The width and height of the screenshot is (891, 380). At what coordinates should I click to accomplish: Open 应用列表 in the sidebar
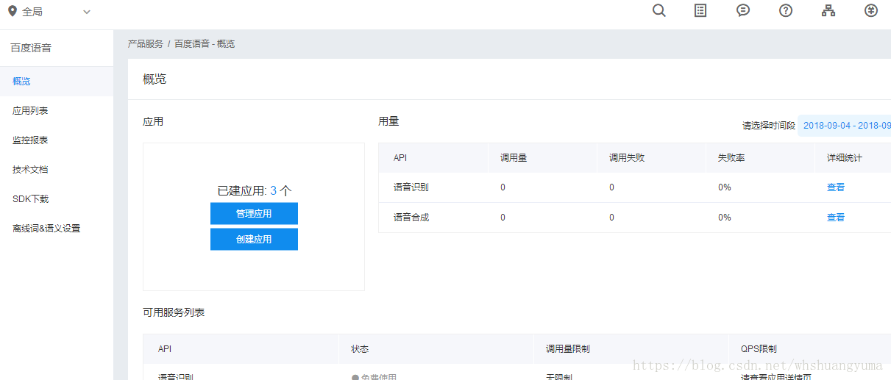pyautogui.click(x=57, y=110)
